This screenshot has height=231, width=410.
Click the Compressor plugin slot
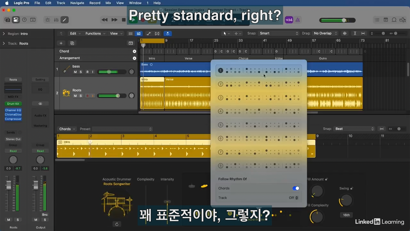coord(13,119)
